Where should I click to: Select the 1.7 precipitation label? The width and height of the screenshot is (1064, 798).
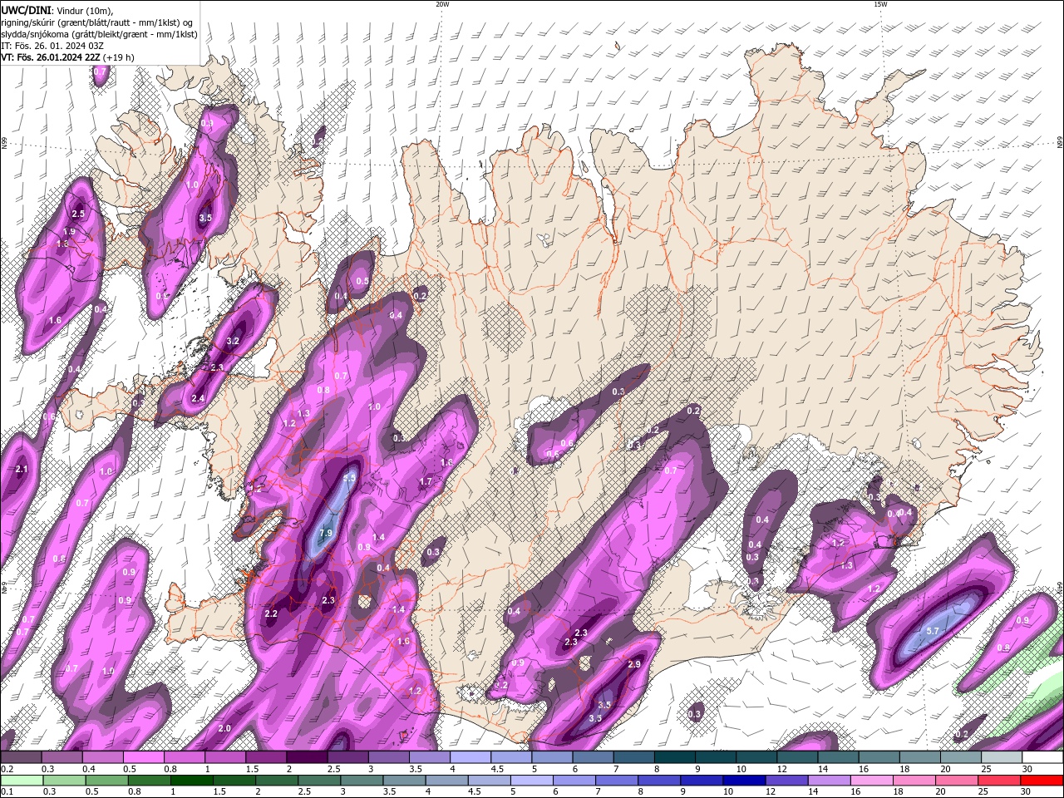point(426,481)
